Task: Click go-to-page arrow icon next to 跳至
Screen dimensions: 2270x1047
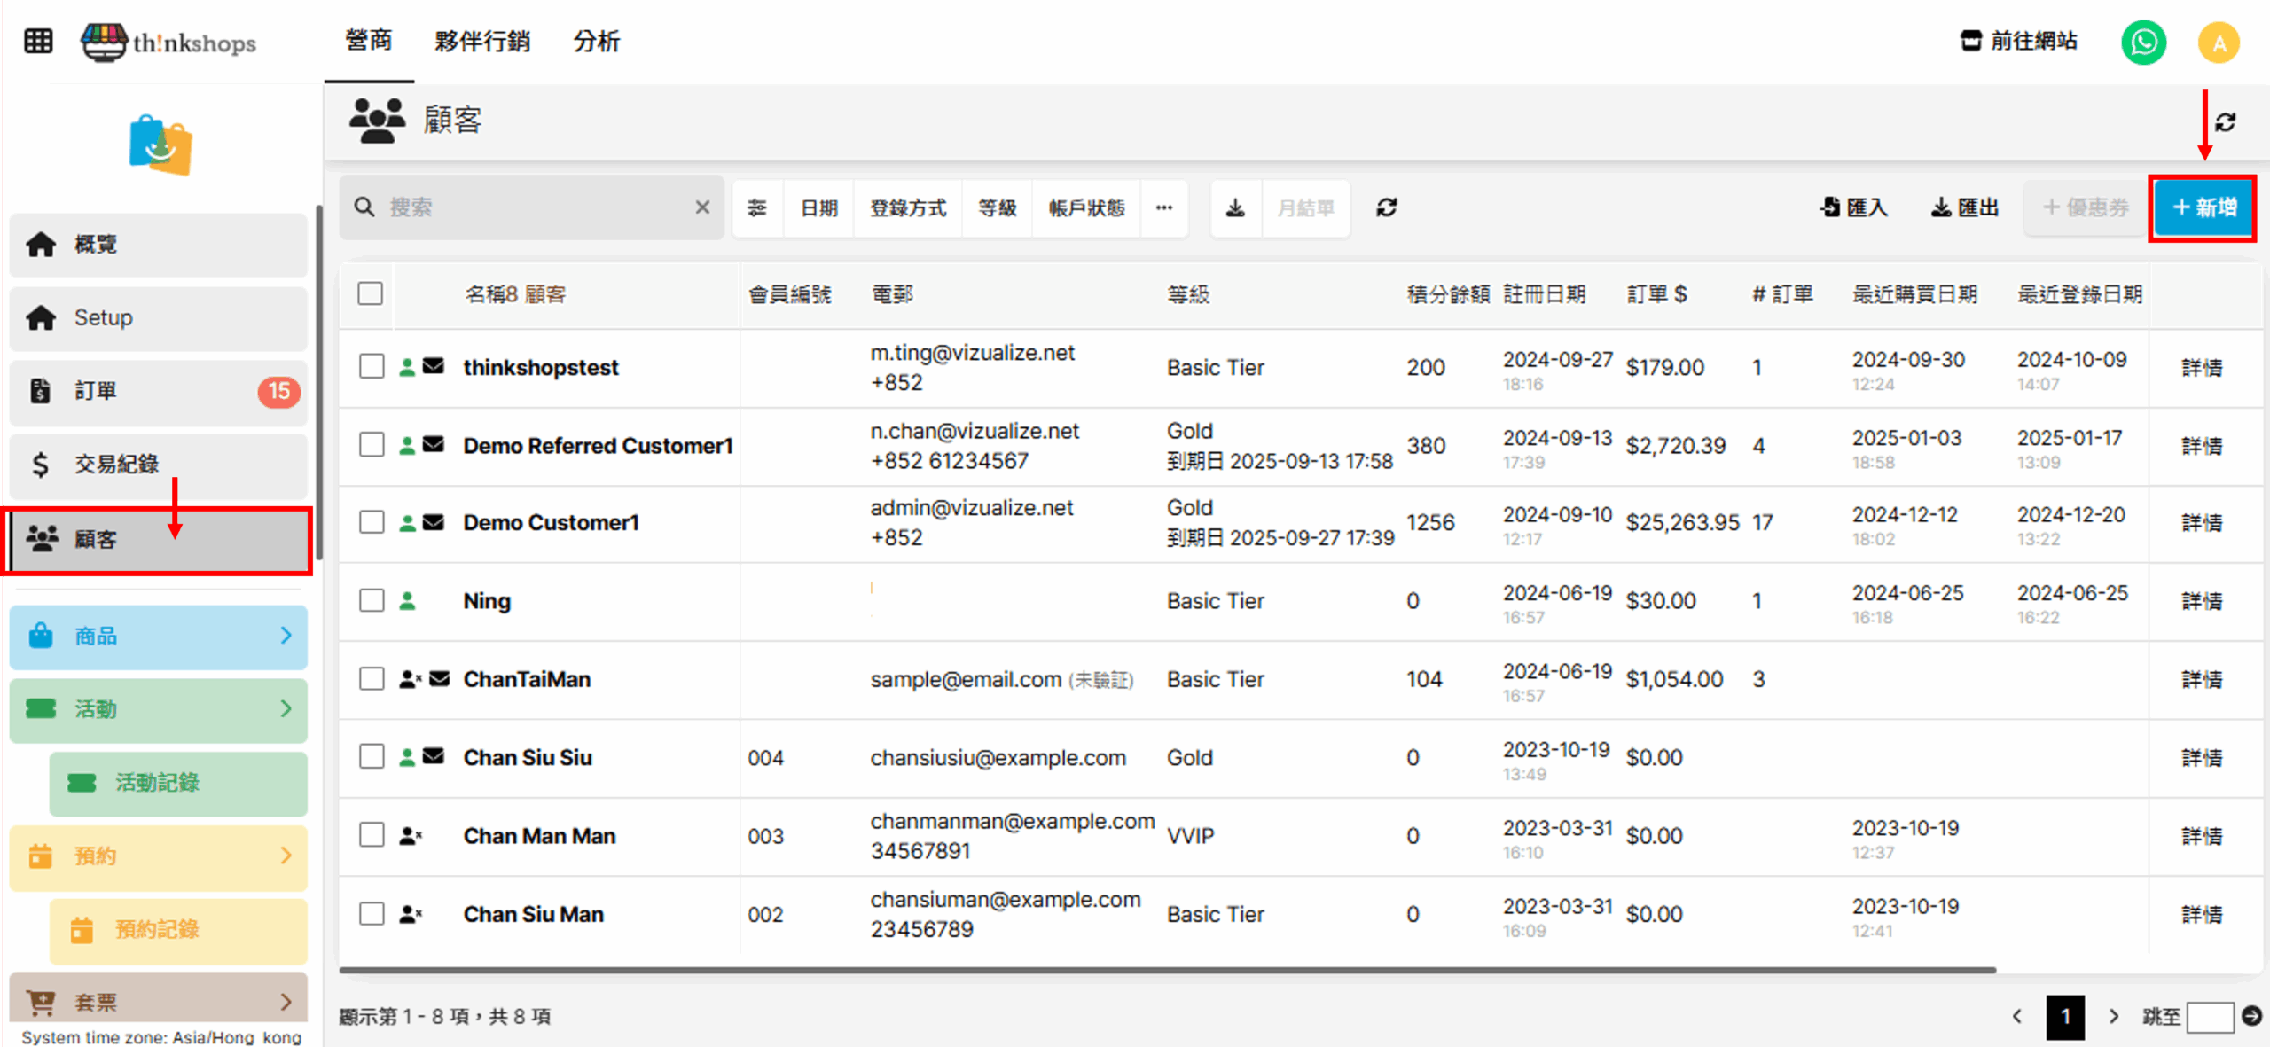Action: point(2251,1016)
